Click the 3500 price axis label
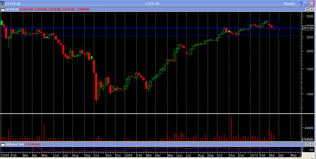The height and width of the screenshot is (159, 316). pos(310,16)
